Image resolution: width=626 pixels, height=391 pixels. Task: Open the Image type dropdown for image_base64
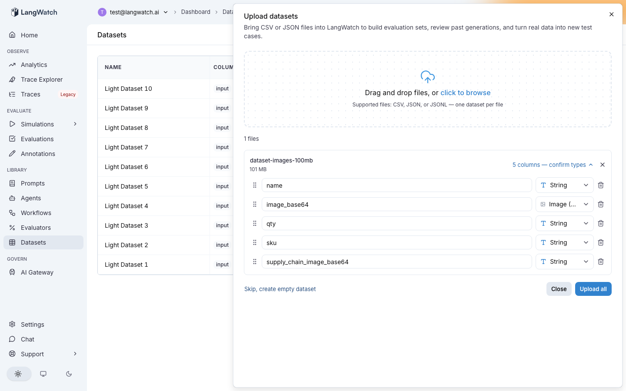(565, 204)
